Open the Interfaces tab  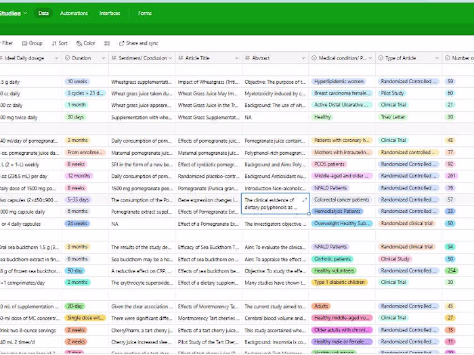pyautogui.click(x=110, y=13)
